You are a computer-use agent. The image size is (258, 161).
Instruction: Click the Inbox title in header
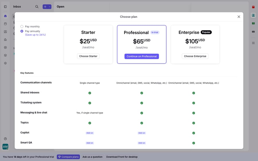[x=17, y=7]
